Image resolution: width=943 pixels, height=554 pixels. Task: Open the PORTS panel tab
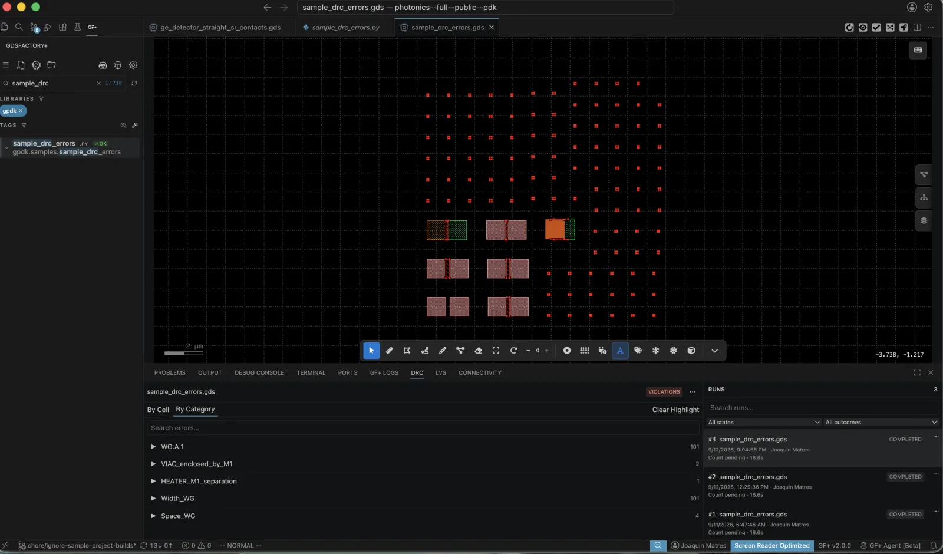(348, 373)
